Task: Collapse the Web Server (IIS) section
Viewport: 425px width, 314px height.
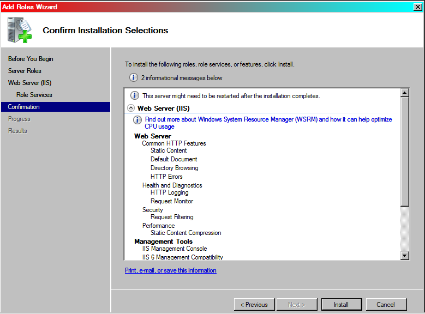Action: click(131, 108)
